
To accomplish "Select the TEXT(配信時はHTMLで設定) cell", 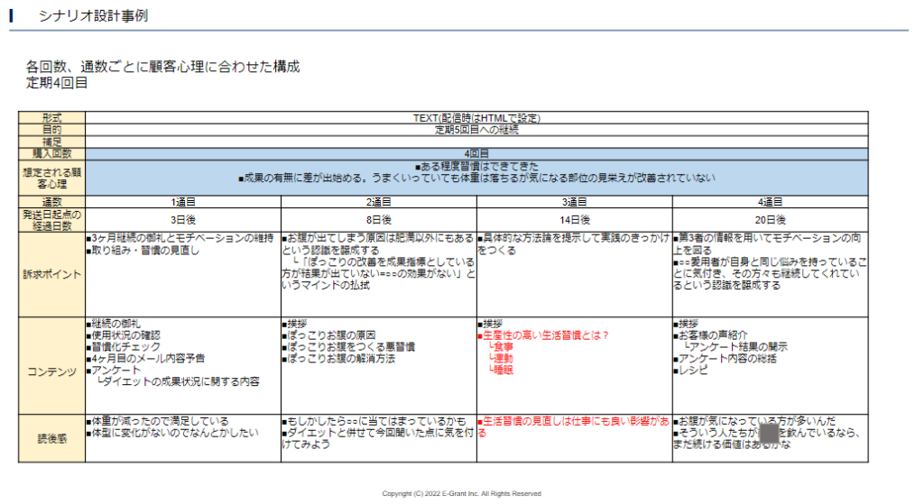I will click(x=476, y=117).
